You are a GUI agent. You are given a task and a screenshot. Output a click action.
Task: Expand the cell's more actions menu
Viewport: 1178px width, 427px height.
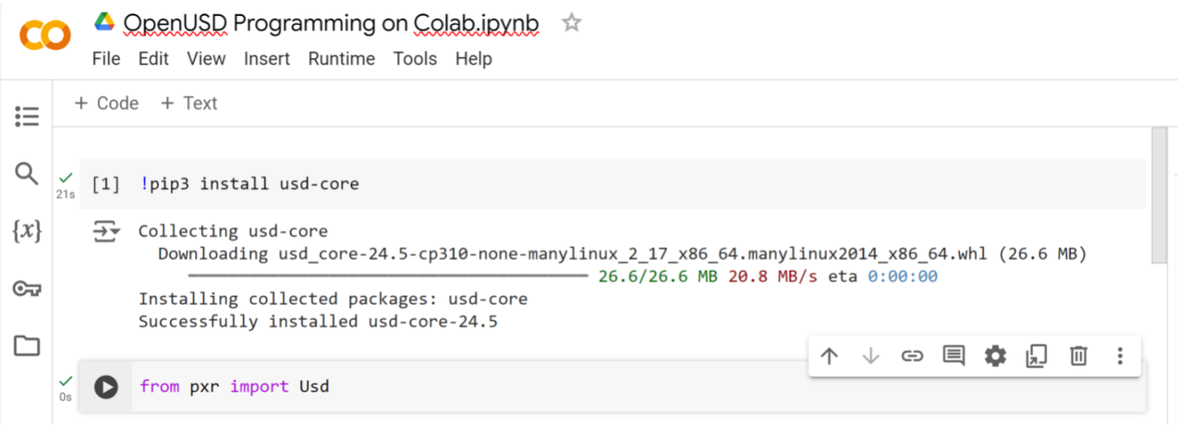click(x=1120, y=356)
